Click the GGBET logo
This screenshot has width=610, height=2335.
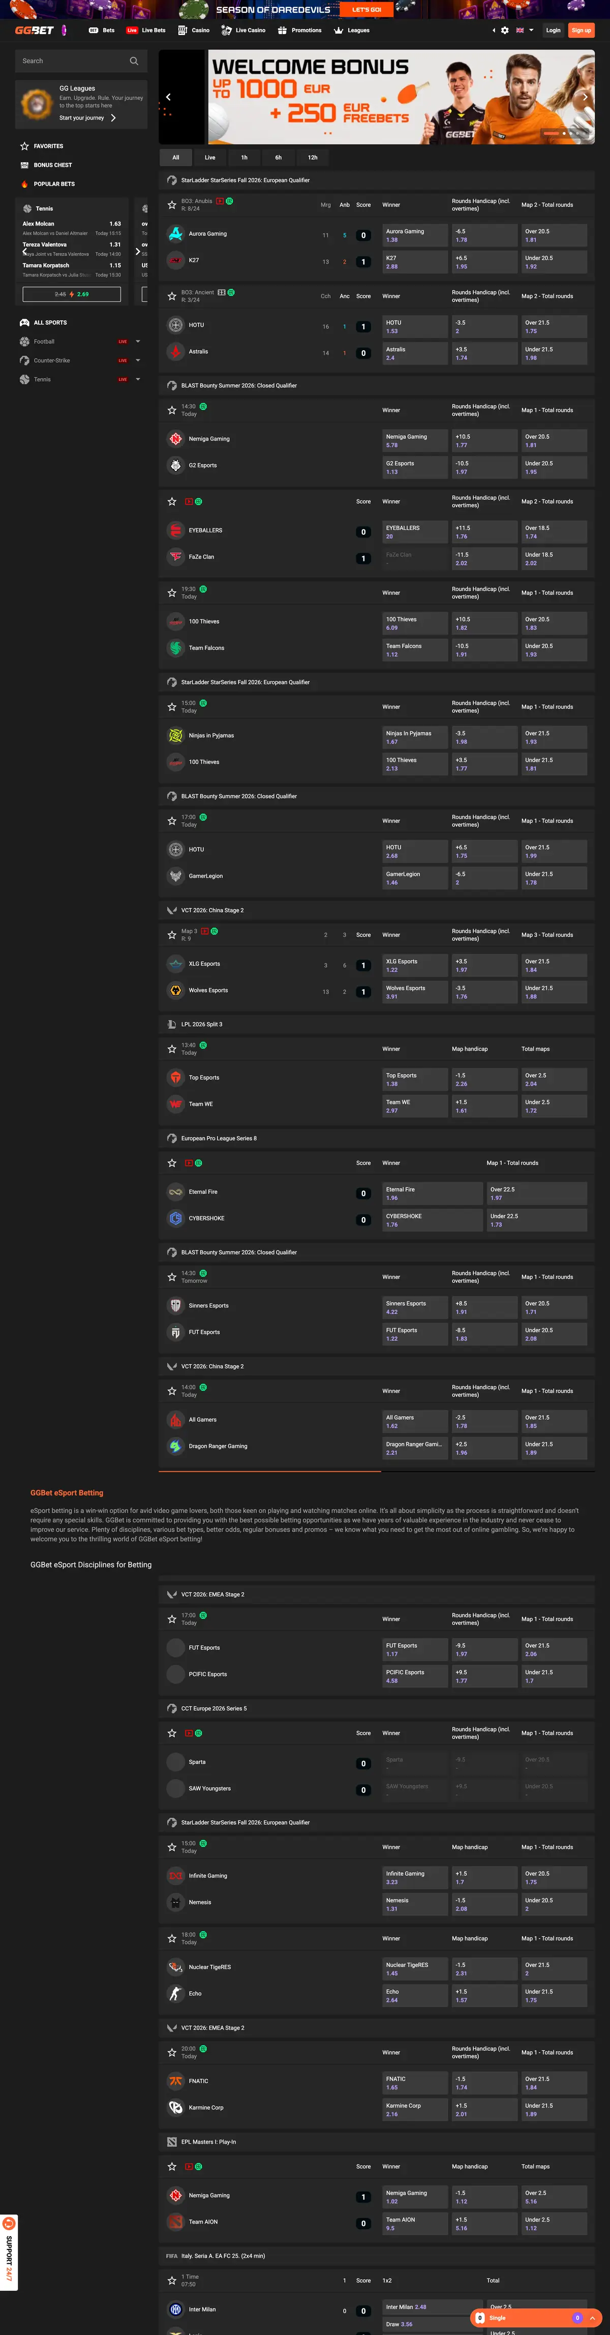[x=35, y=30]
